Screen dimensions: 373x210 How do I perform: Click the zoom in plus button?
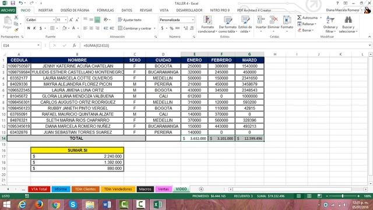tap(358, 196)
